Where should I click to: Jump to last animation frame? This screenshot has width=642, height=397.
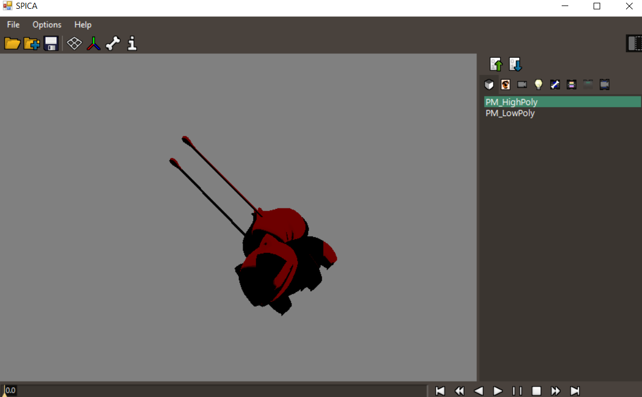(575, 391)
